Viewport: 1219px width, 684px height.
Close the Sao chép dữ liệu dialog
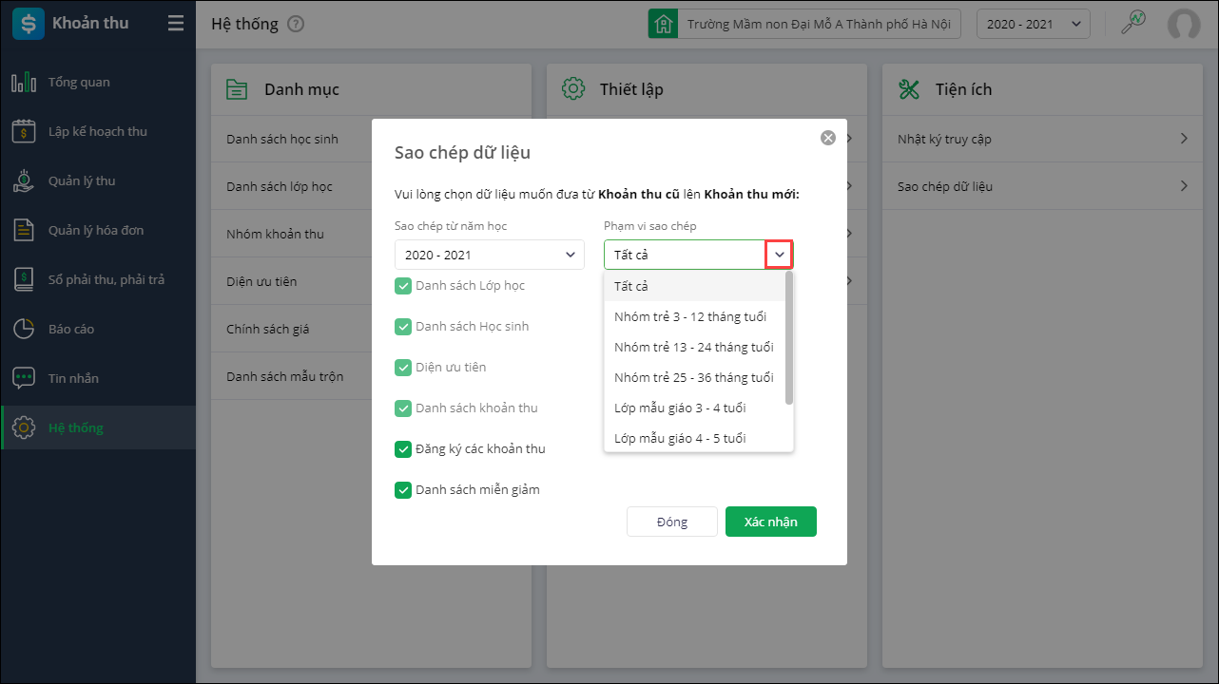(x=828, y=138)
